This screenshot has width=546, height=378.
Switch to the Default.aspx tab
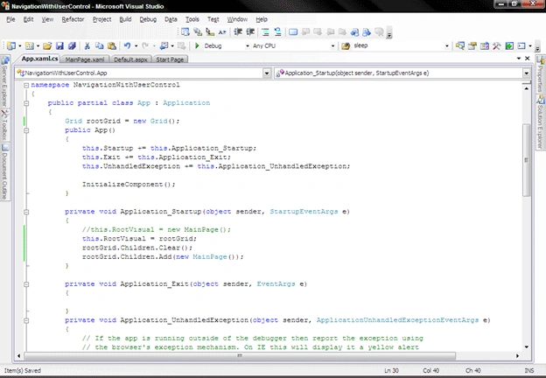tap(130, 59)
